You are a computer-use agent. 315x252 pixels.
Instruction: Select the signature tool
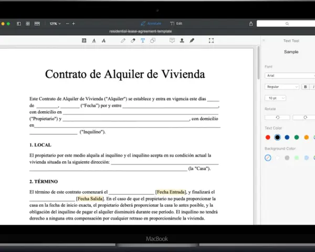(192, 40)
